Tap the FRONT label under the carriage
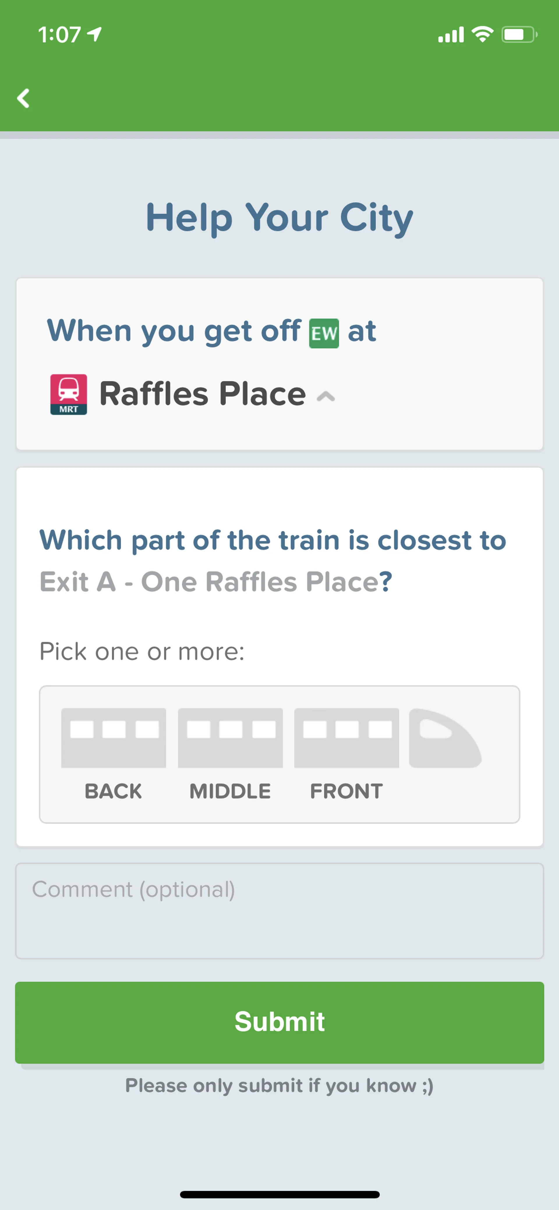Image resolution: width=559 pixels, height=1210 pixels. point(346,791)
